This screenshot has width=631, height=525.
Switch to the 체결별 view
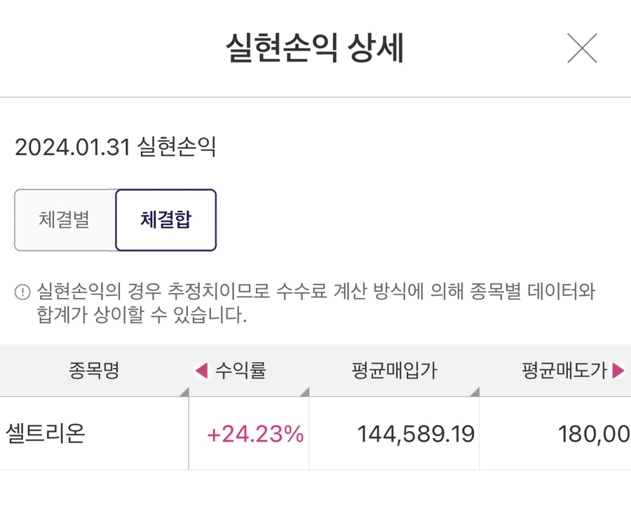pyautogui.click(x=65, y=219)
